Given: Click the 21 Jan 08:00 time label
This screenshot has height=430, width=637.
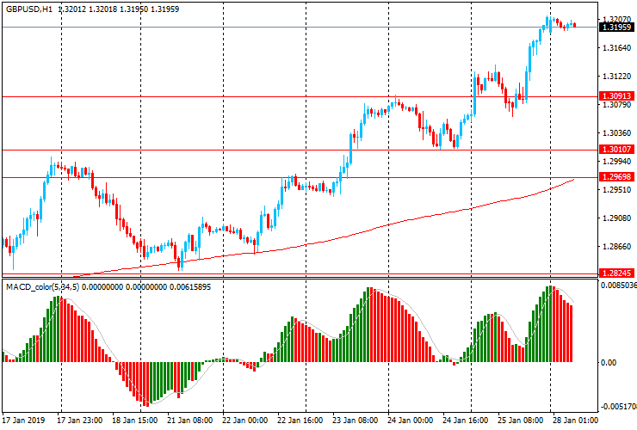Looking at the screenshot, I should point(189,421).
